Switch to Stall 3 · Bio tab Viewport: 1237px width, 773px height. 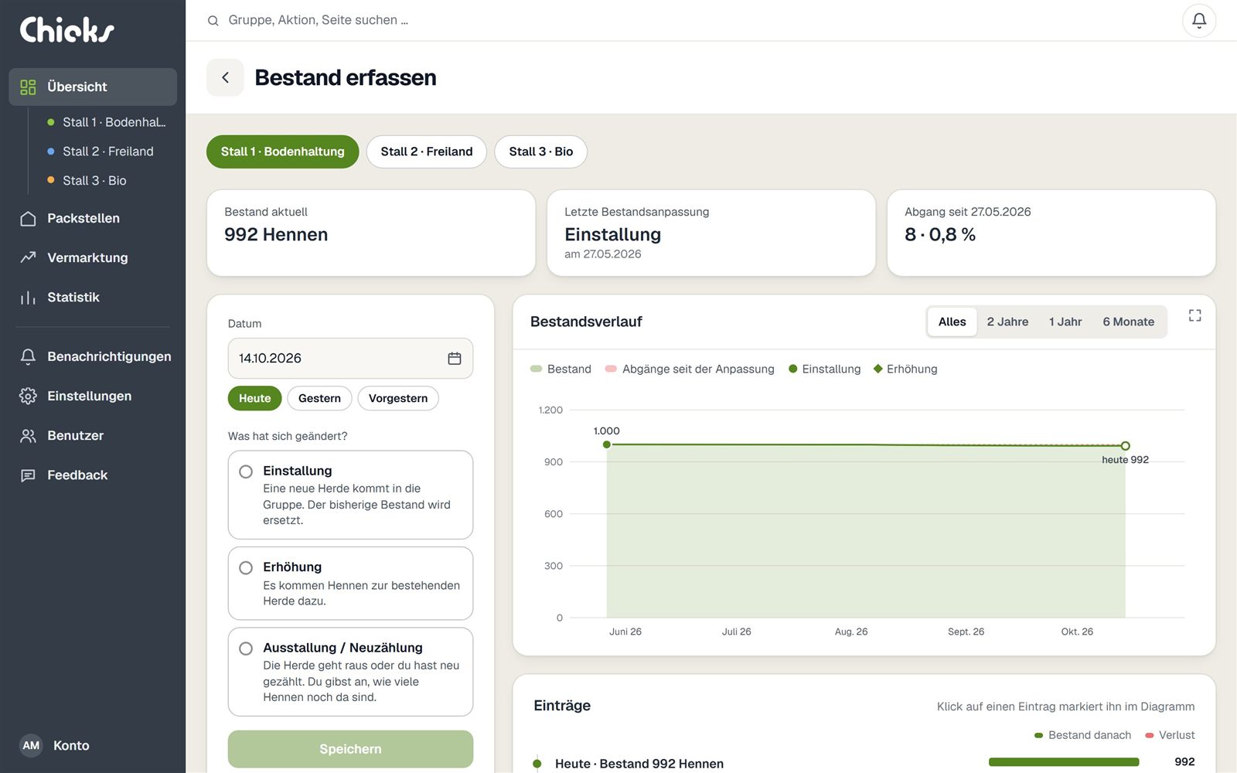(541, 152)
